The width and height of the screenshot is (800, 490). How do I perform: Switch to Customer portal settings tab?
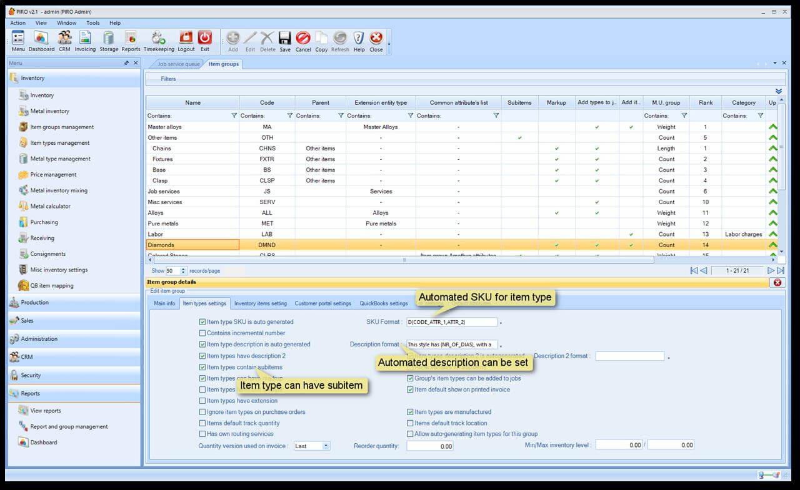[323, 303]
